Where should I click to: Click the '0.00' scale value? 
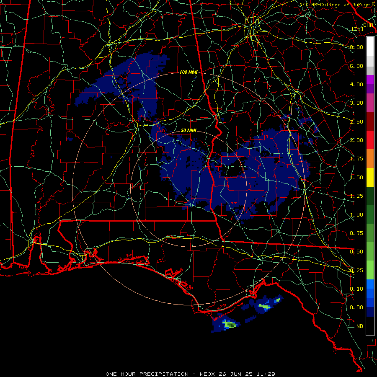pos(356,307)
